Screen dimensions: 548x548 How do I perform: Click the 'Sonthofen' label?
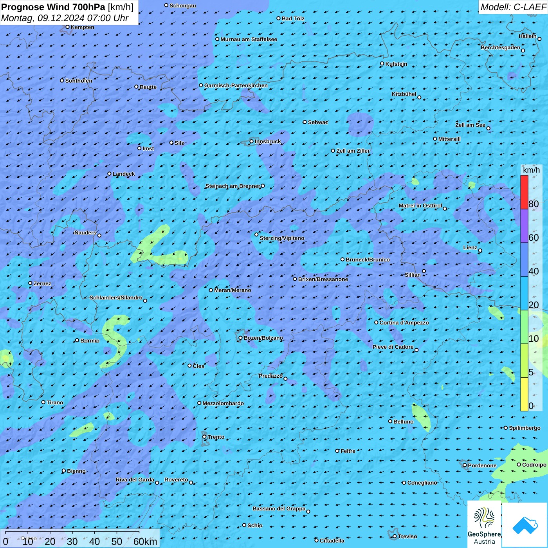[79, 81]
